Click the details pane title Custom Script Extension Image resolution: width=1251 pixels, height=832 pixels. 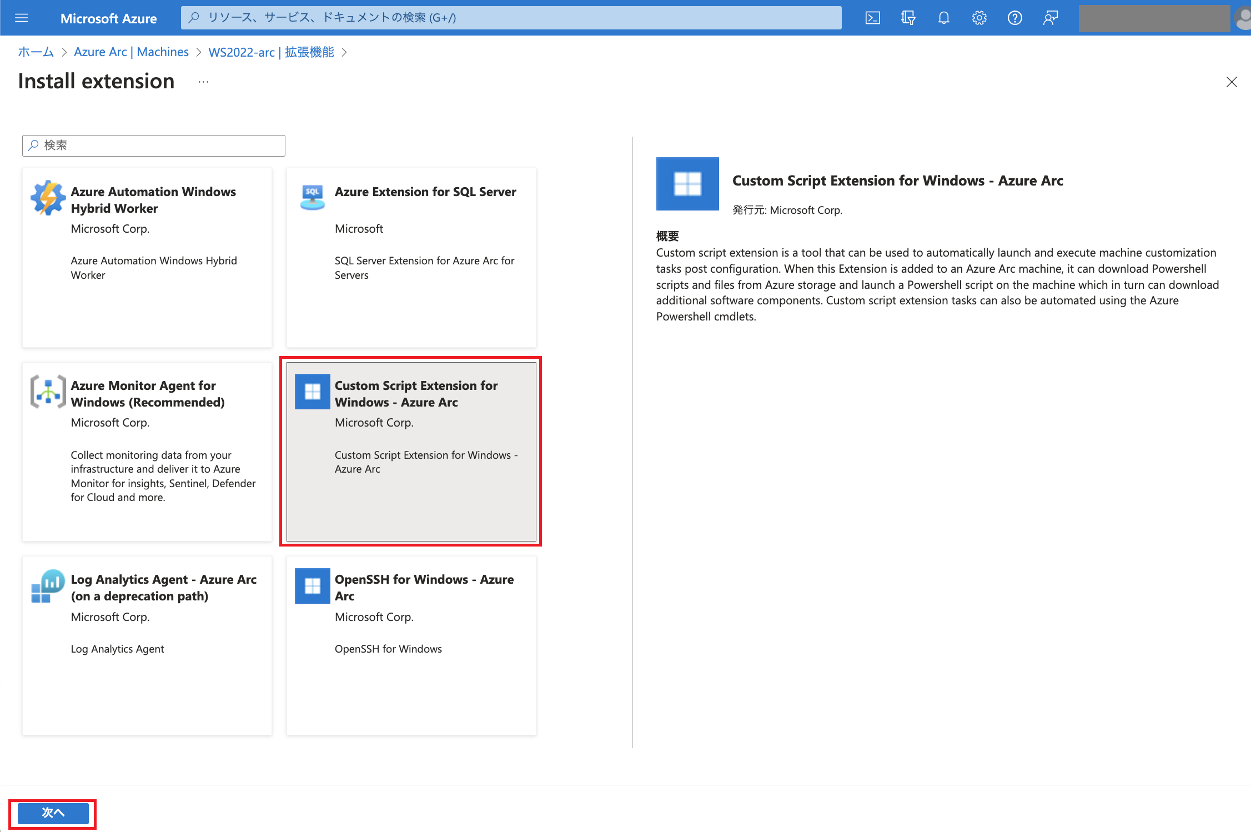[x=897, y=181]
